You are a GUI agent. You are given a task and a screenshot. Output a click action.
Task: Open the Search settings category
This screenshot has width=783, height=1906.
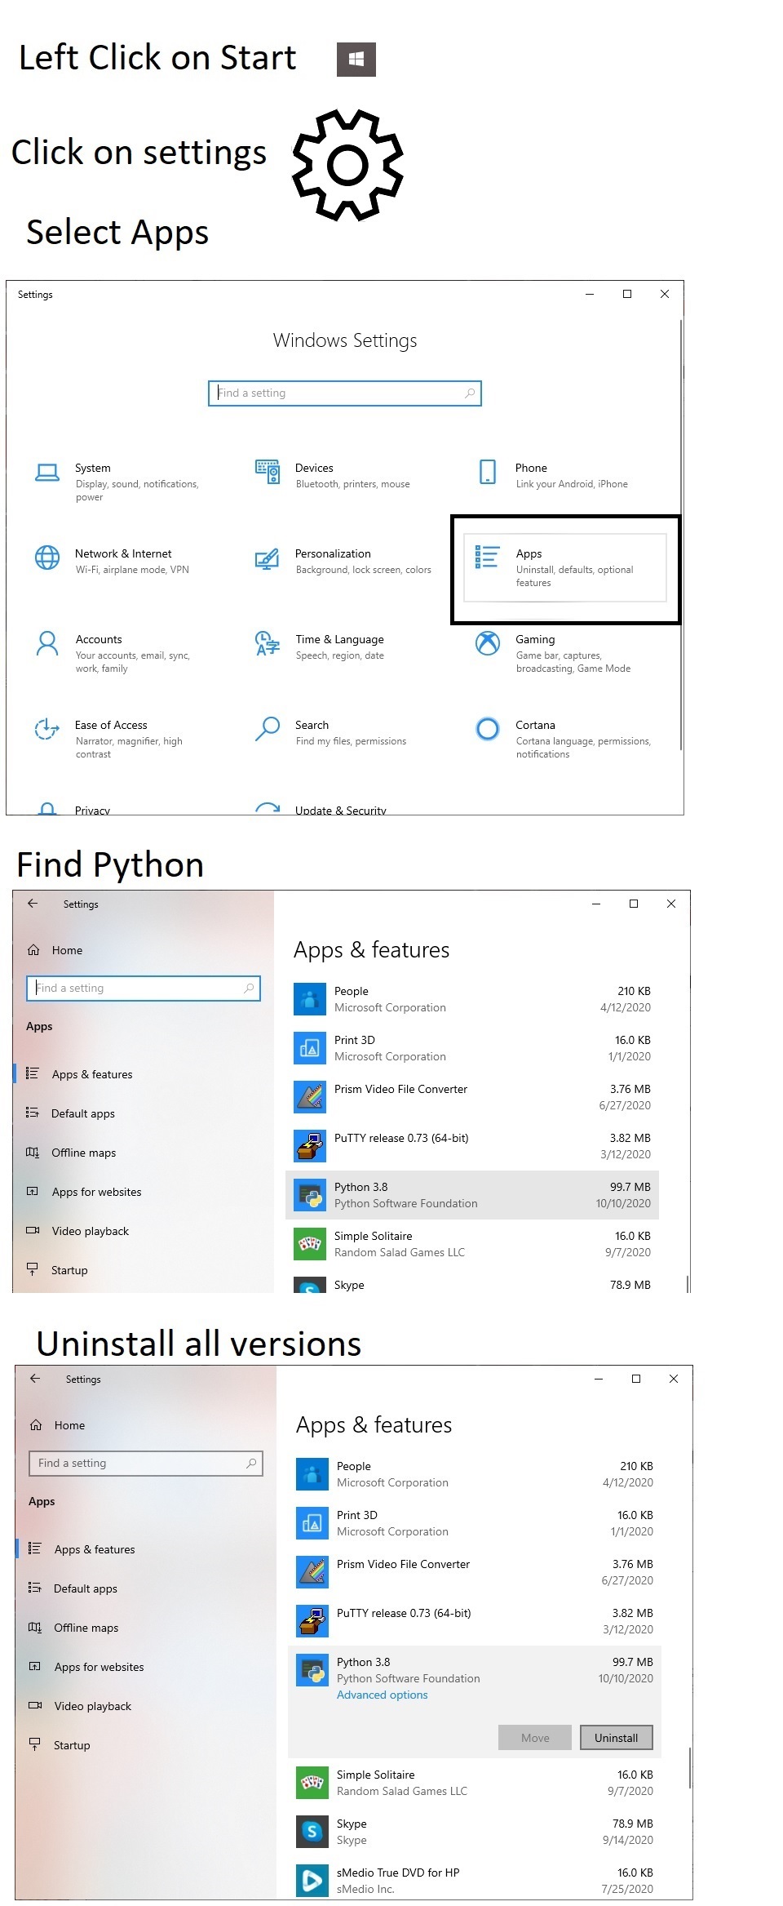tap(312, 726)
